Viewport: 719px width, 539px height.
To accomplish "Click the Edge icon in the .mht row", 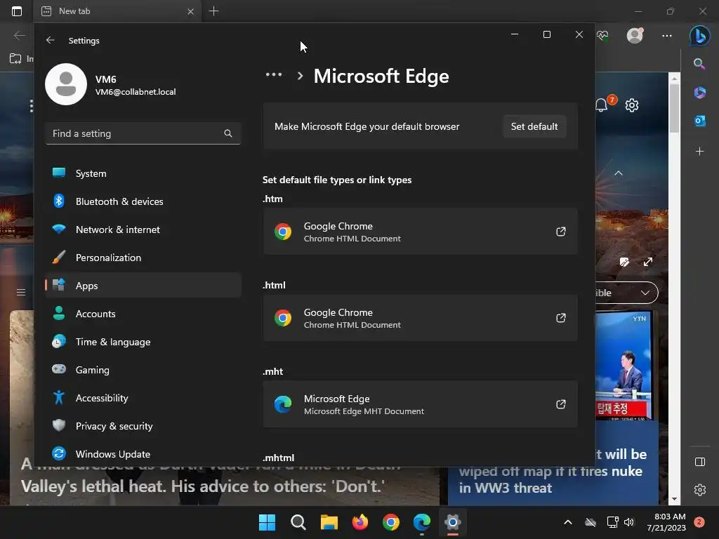I will (x=283, y=404).
